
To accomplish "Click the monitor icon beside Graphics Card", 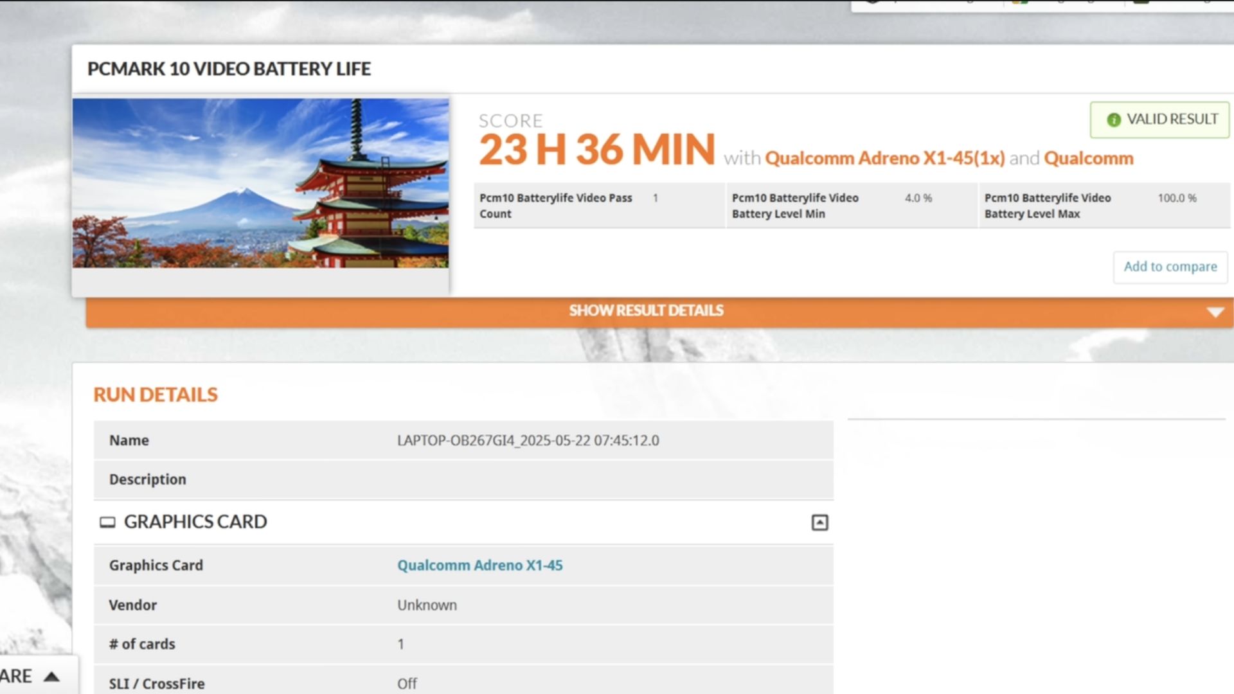I will (107, 522).
